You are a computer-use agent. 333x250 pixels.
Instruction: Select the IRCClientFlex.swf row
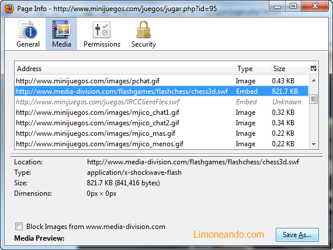[x=162, y=102]
